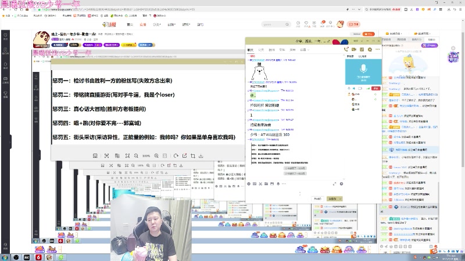Start a video call in QQ group chat
The image size is (465, 261).
pos(354,49)
